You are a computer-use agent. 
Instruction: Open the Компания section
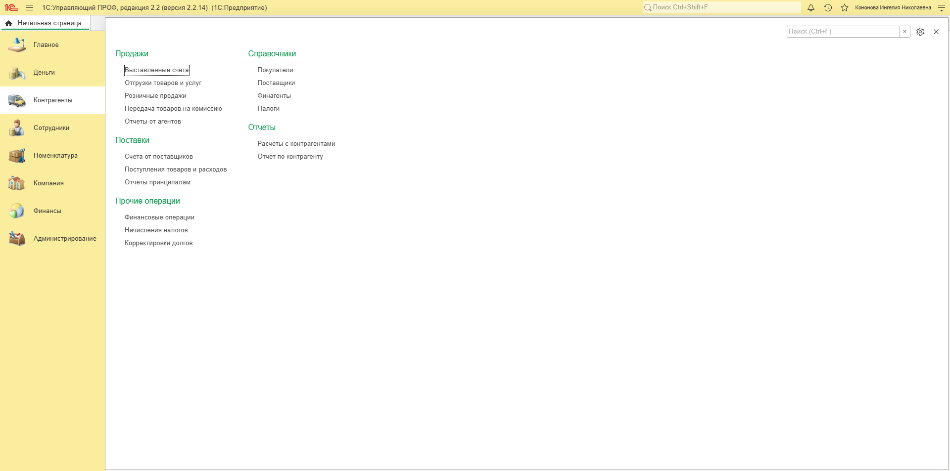pos(52,183)
